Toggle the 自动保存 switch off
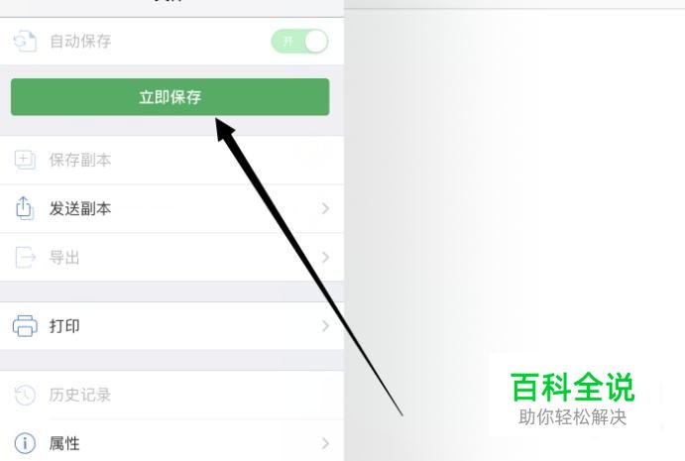The height and width of the screenshot is (461, 685). pyautogui.click(x=299, y=42)
